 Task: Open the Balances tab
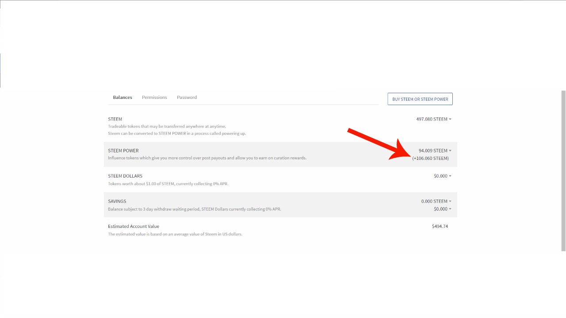(x=122, y=97)
